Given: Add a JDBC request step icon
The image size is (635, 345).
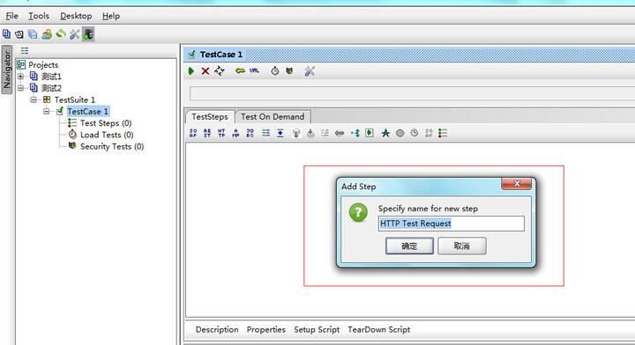Looking at the screenshot, I should coord(250,133).
